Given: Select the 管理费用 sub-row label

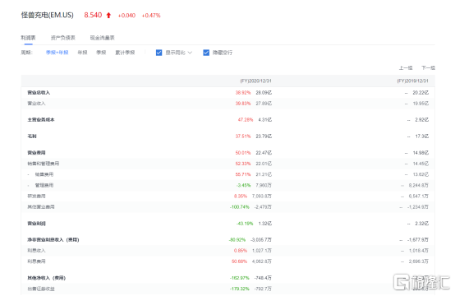Looking at the screenshot, I should pyautogui.click(x=44, y=185).
